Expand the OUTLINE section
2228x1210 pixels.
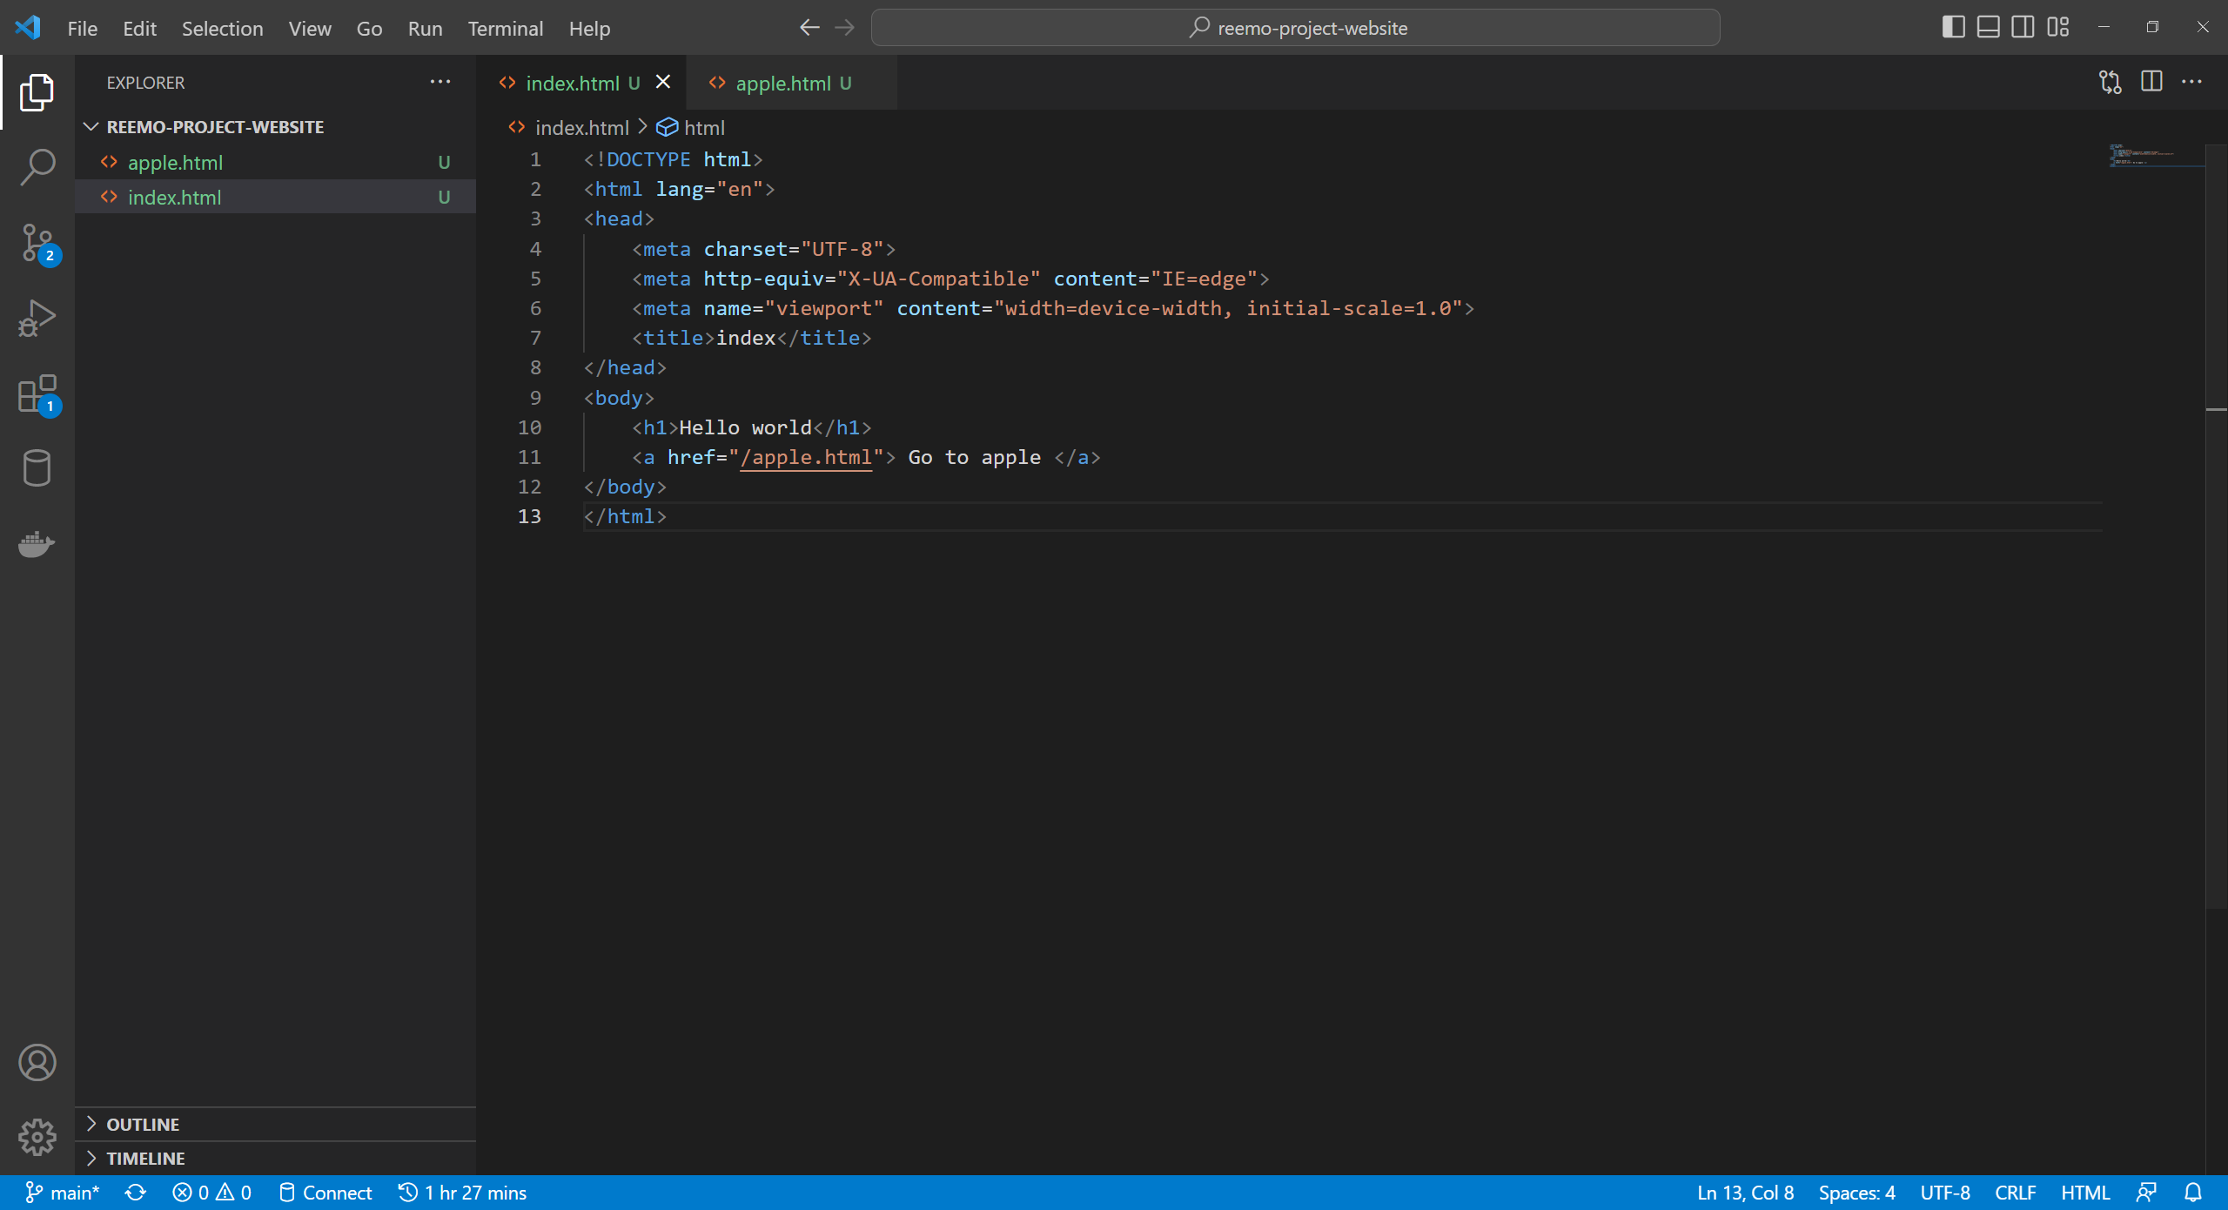(x=275, y=1125)
